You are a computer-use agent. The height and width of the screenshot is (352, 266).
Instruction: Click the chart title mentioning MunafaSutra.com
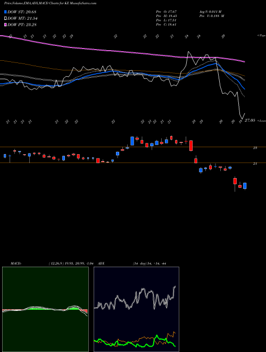51,3
